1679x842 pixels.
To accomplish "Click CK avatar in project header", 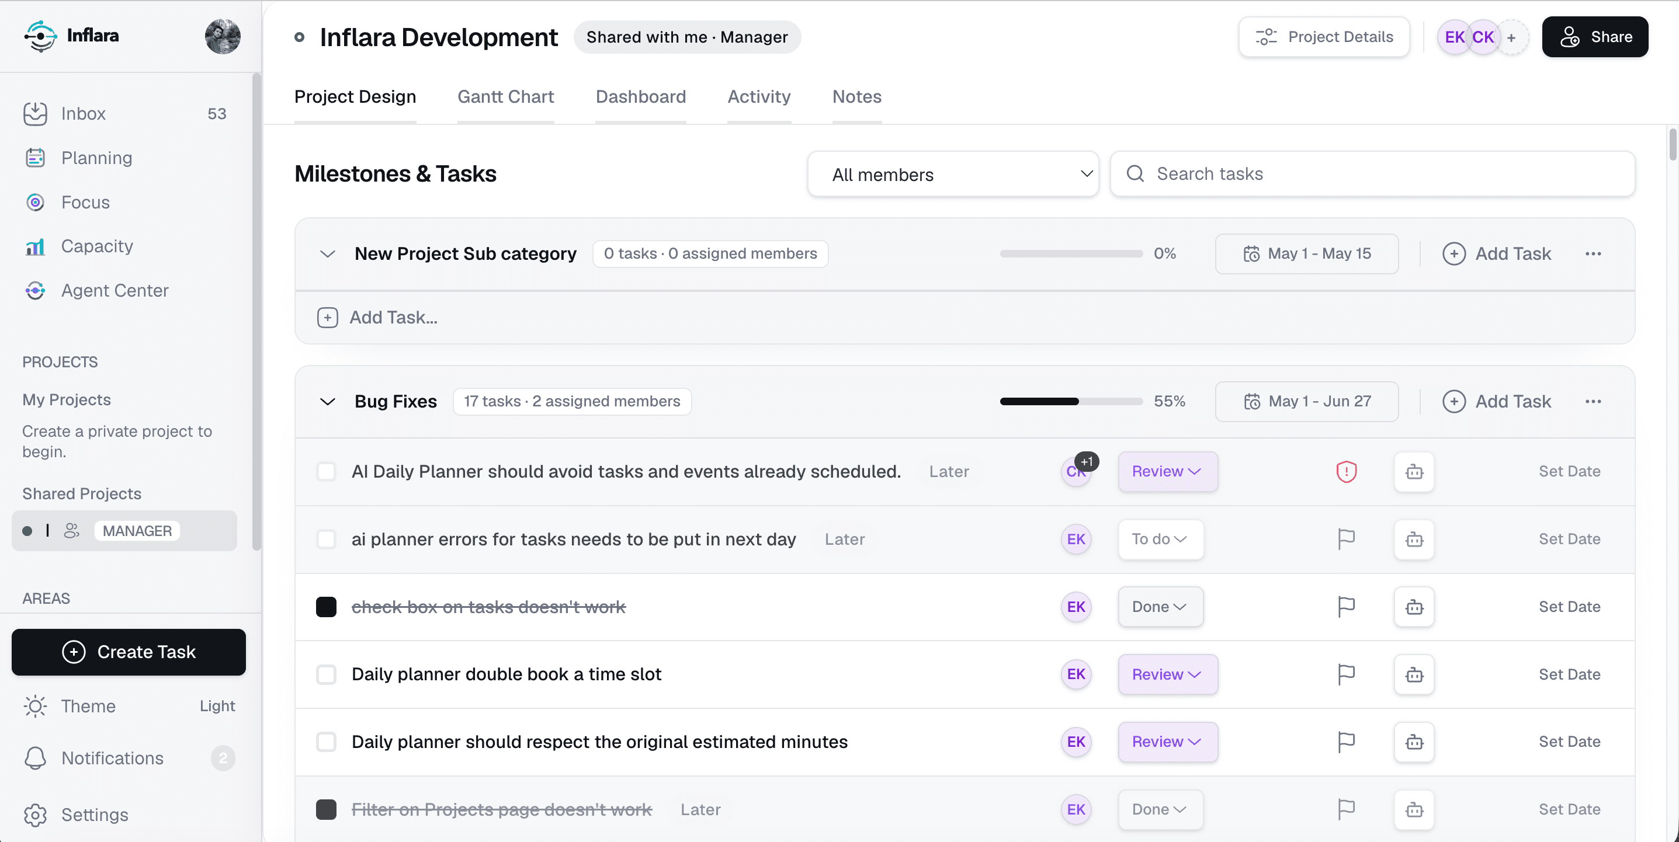I will [x=1482, y=37].
